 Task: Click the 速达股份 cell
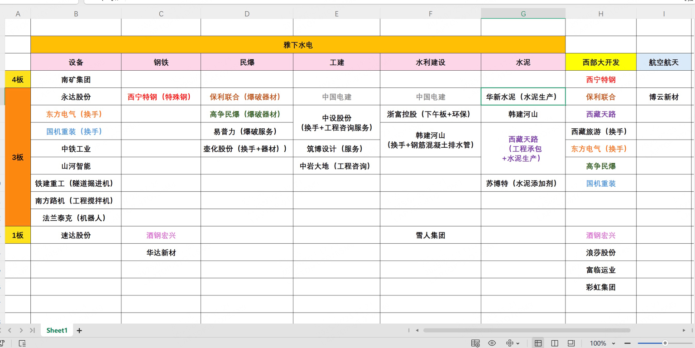(76, 235)
